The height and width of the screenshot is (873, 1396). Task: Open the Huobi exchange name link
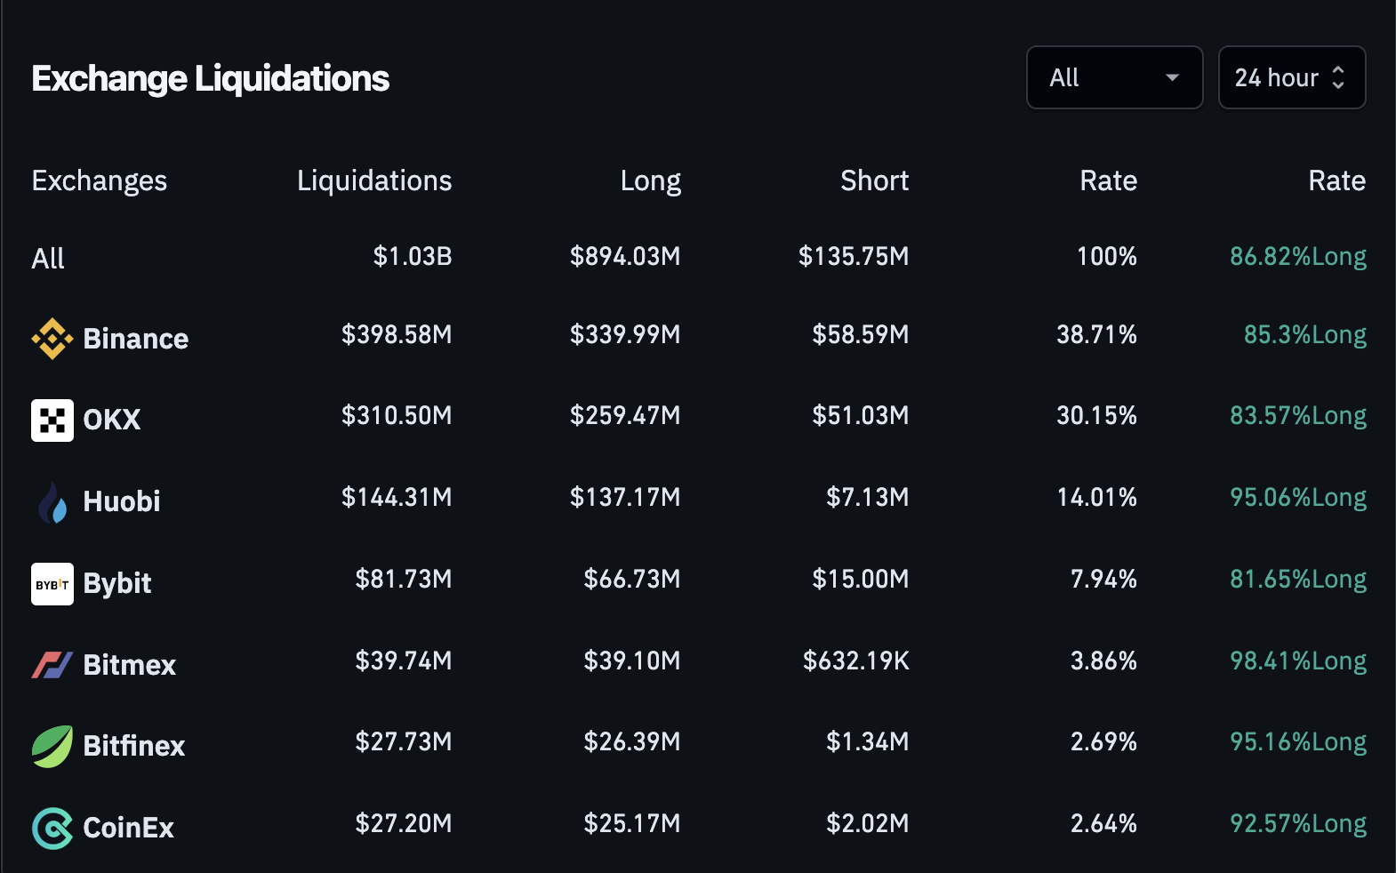point(122,501)
